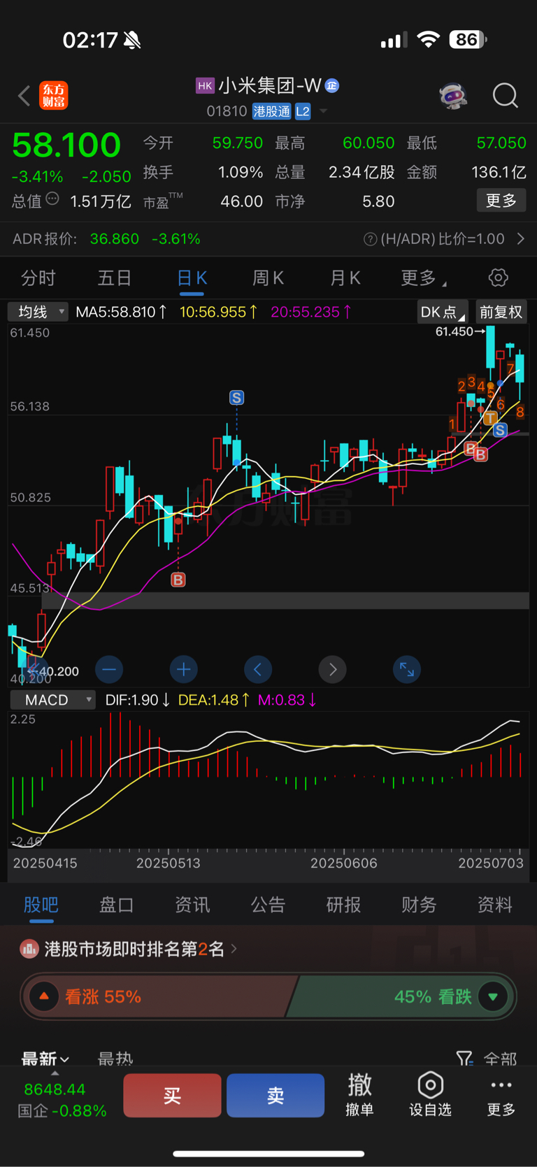Tap the ranking chart icon beside 港股市场即时排名
Viewport: 537px width, 1167px height.
(29, 949)
